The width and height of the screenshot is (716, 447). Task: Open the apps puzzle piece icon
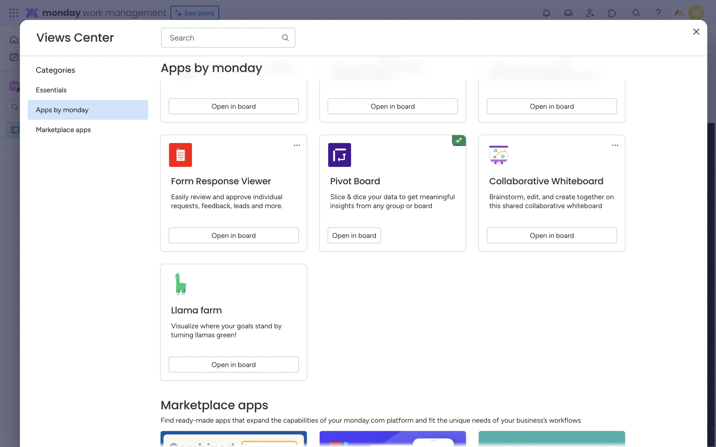[612, 13]
